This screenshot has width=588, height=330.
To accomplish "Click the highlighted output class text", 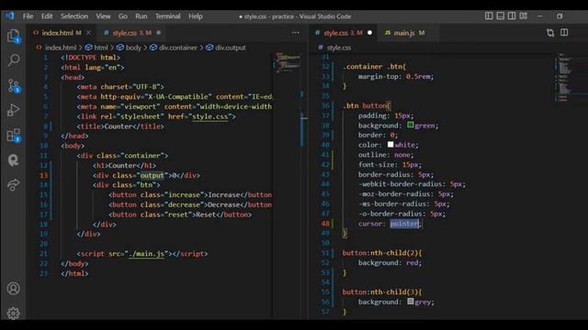I will pos(152,175).
